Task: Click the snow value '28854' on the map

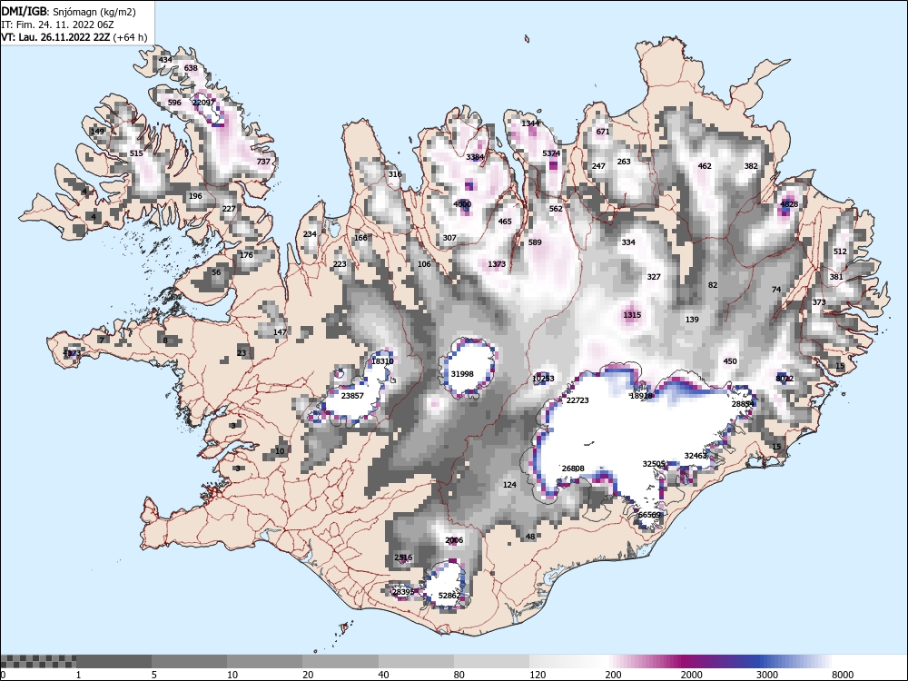Action: click(x=743, y=404)
